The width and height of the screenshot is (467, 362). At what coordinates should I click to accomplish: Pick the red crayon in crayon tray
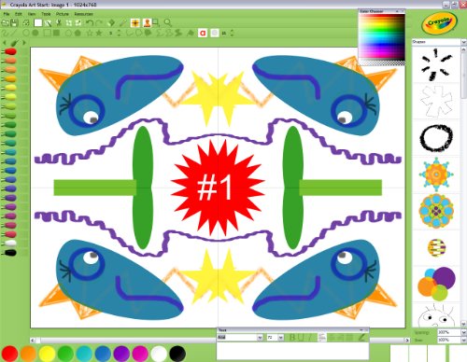(x=10, y=51)
